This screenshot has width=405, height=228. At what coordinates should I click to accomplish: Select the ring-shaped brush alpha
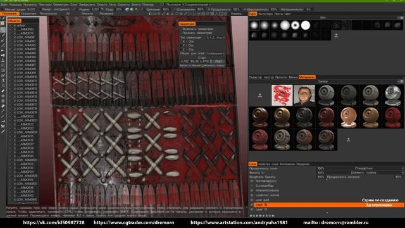[x=295, y=25]
